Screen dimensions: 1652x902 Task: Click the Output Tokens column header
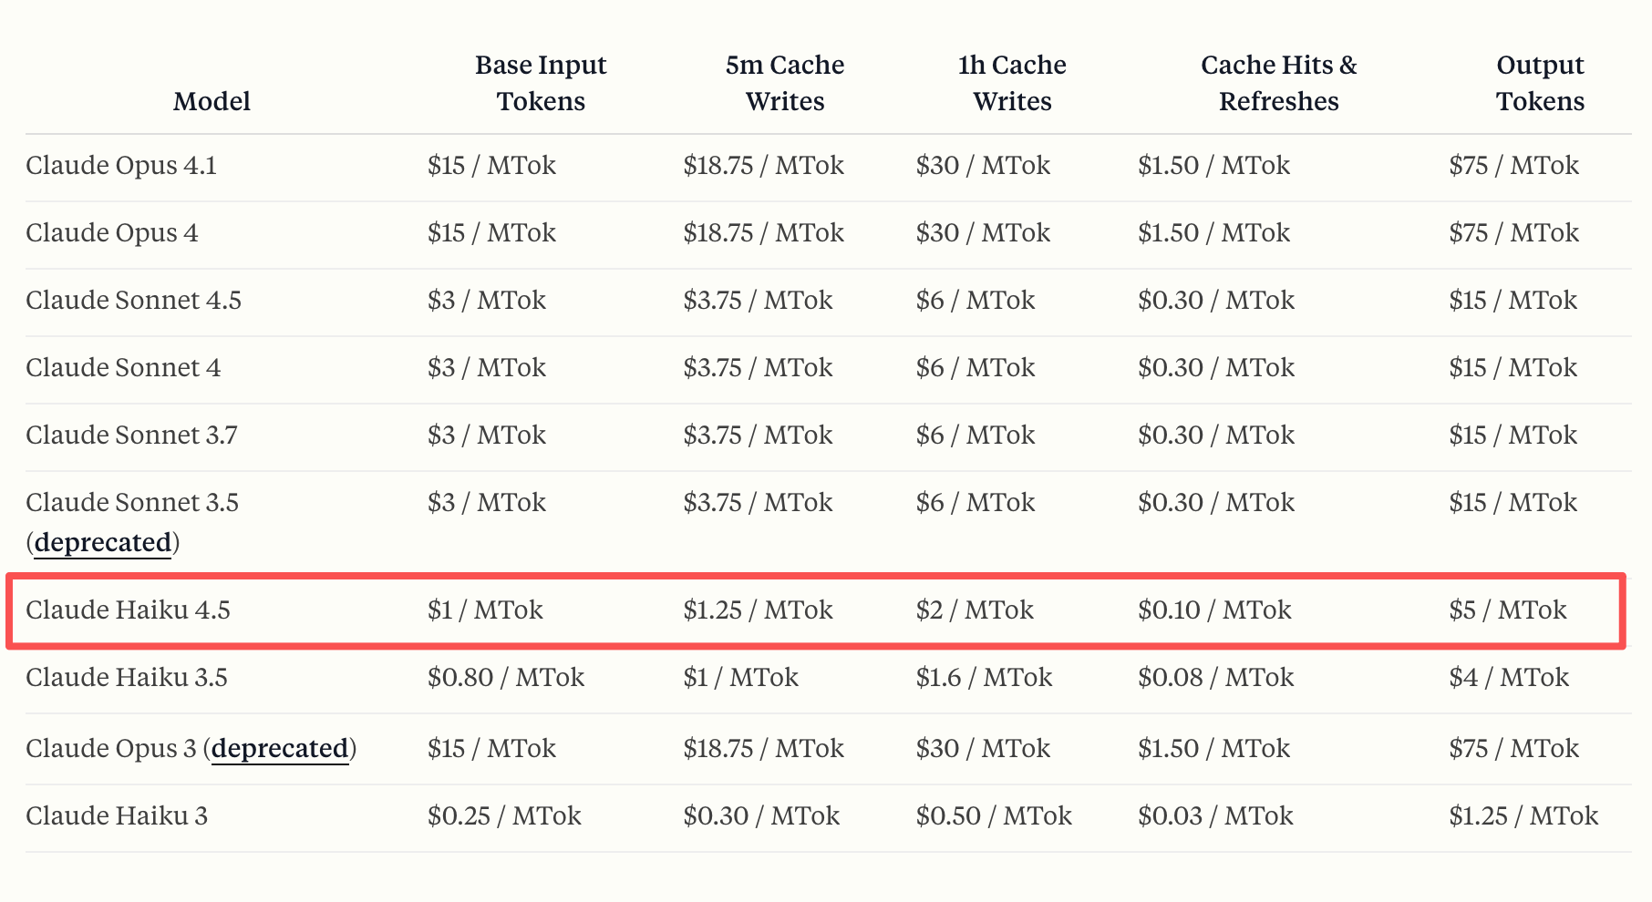(1540, 83)
